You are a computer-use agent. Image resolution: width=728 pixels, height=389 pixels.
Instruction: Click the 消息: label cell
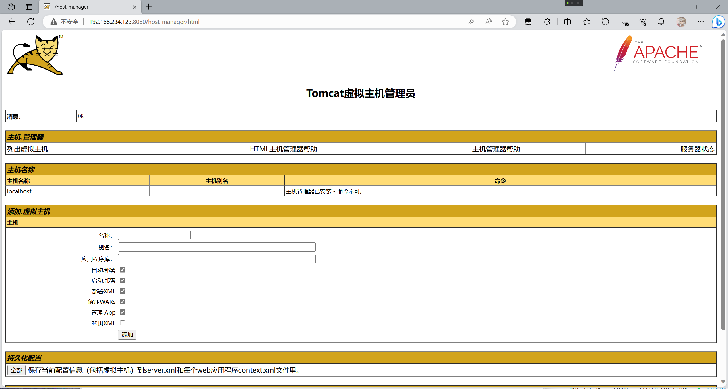point(41,116)
